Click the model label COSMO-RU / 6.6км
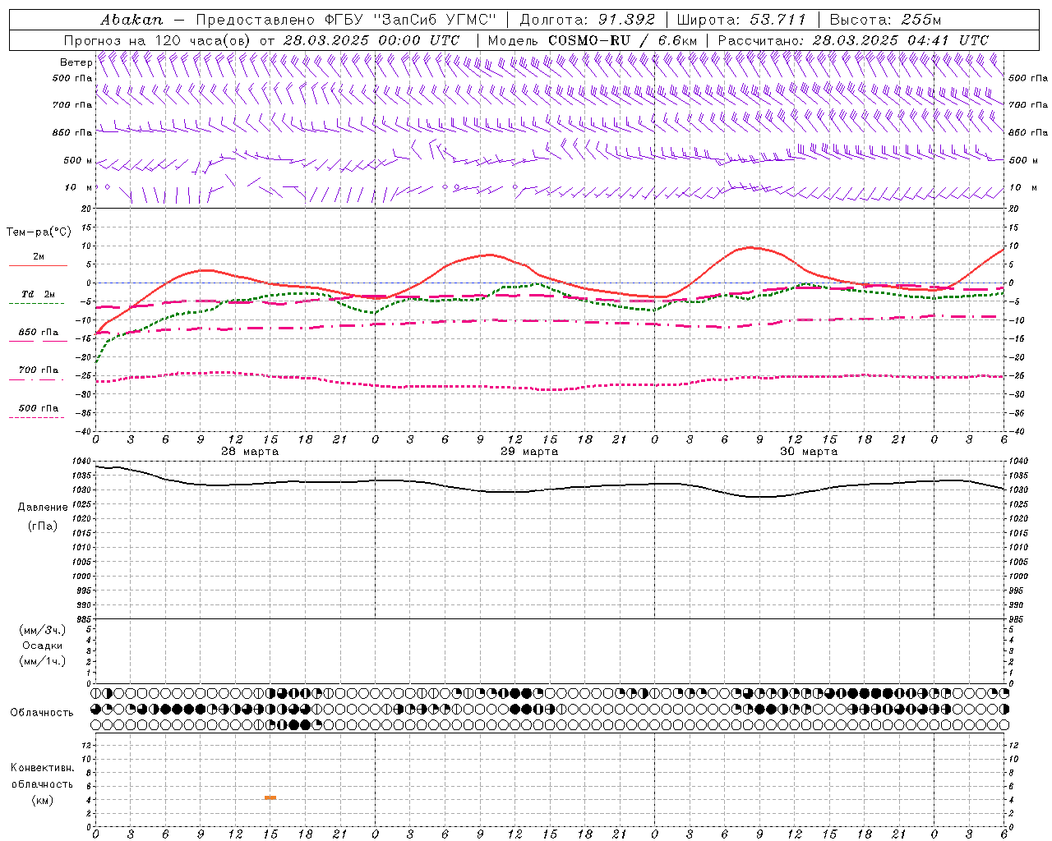Image resolution: width=1052 pixels, height=841 pixels. click(x=622, y=40)
